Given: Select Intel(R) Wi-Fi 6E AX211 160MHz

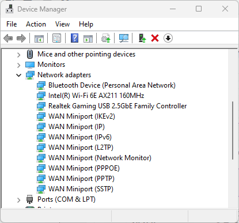Looking at the screenshot, I should [x=96, y=96].
